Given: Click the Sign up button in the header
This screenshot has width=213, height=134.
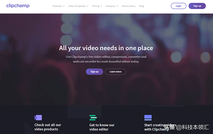Looking at the screenshot, I should pos(197,6).
